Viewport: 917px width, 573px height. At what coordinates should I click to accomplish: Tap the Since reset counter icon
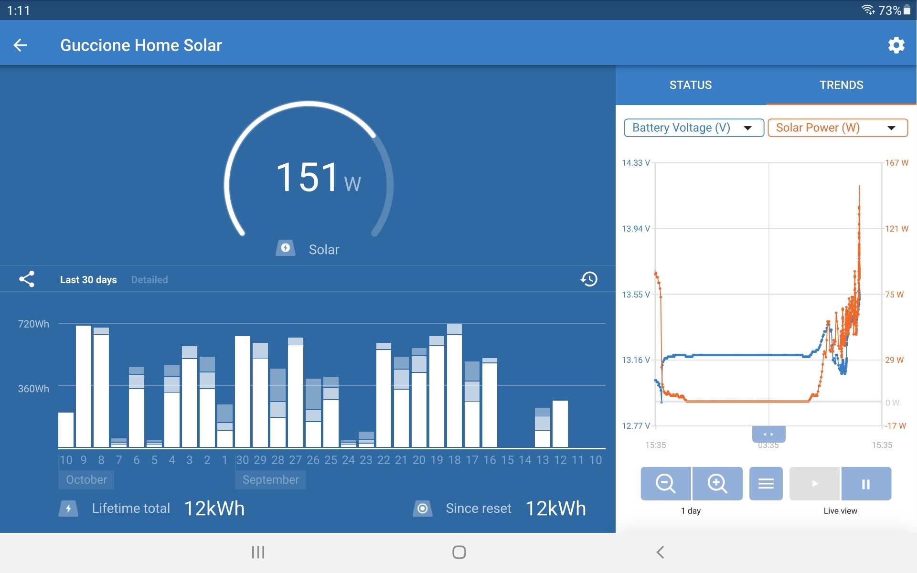click(423, 509)
